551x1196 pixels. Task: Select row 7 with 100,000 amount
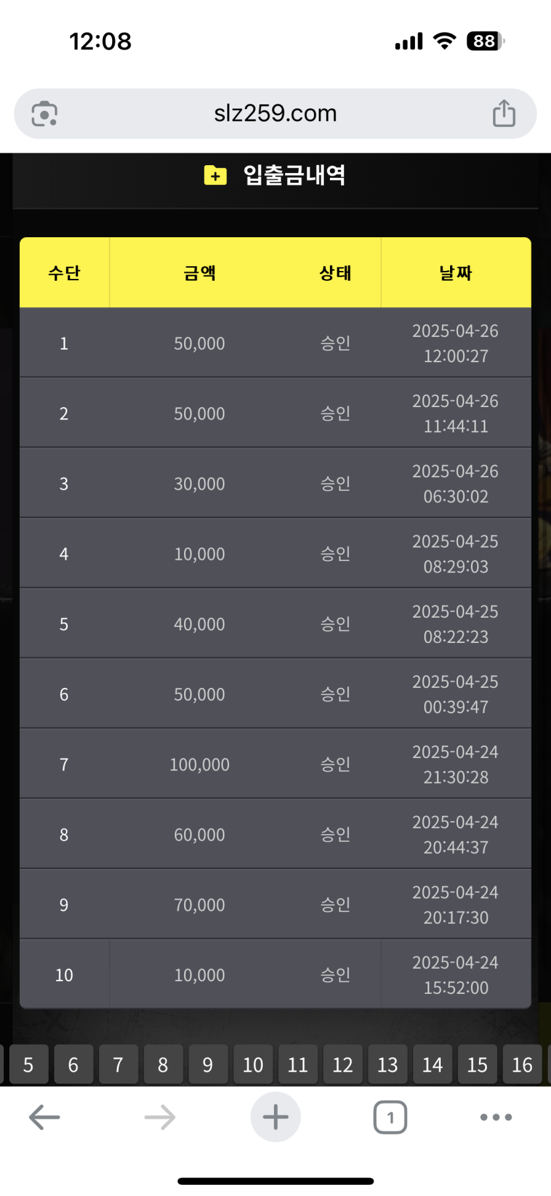click(275, 764)
